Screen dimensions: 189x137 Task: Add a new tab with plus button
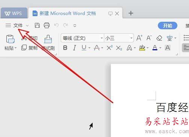point(131,13)
